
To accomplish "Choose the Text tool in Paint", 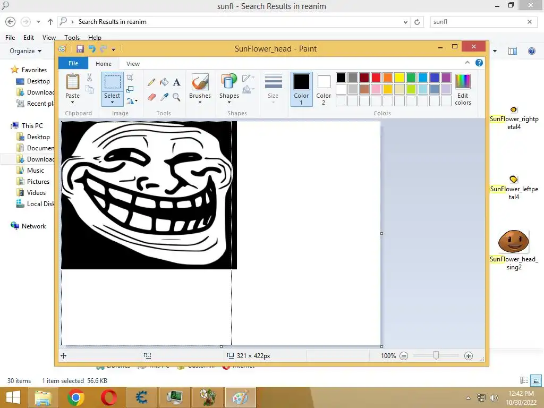I will 176,82.
